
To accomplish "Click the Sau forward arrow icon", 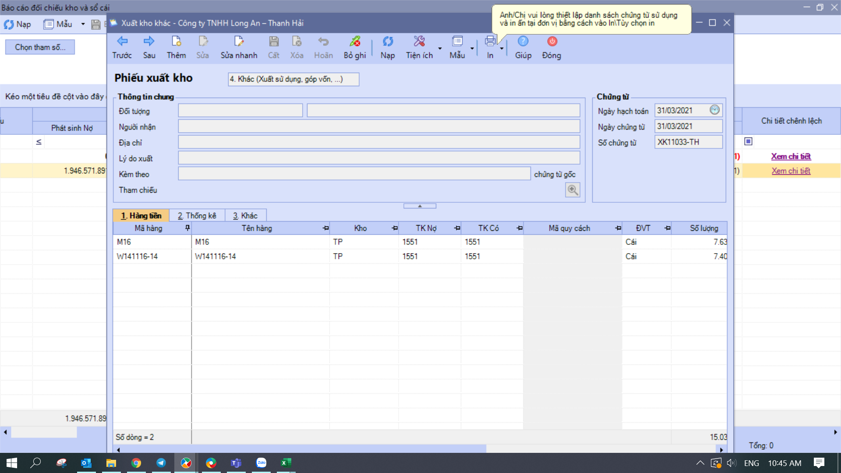I will pyautogui.click(x=149, y=42).
